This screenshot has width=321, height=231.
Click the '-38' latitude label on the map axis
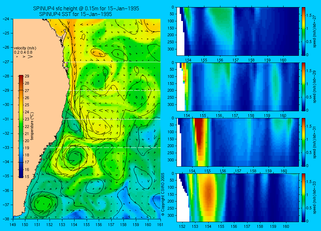click(x=6, y=219)
